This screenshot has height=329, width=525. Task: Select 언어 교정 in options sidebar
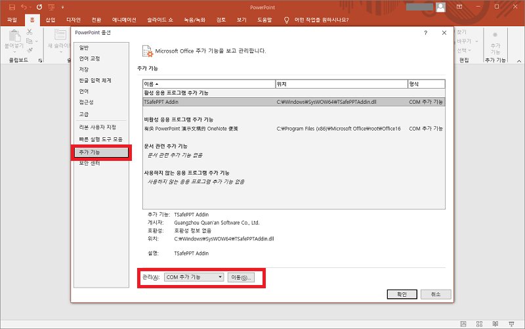(101, 58)
